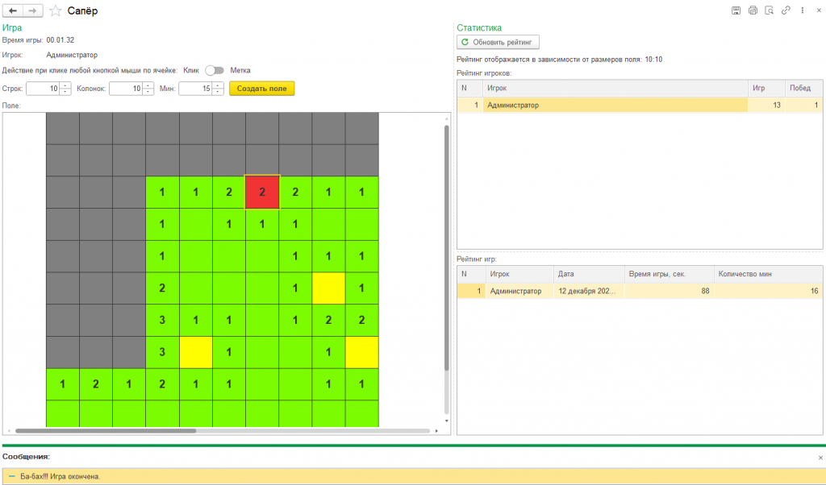Decrease Мин value with down arrow
The image size is (826, 485).
pyautogui.click(x=218, y=92)
